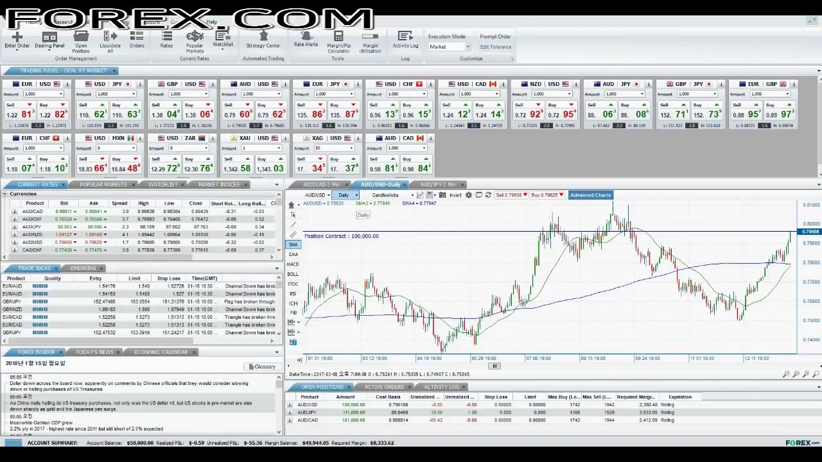Open the Candlesticks chart type dropdown

coord(392,195)
